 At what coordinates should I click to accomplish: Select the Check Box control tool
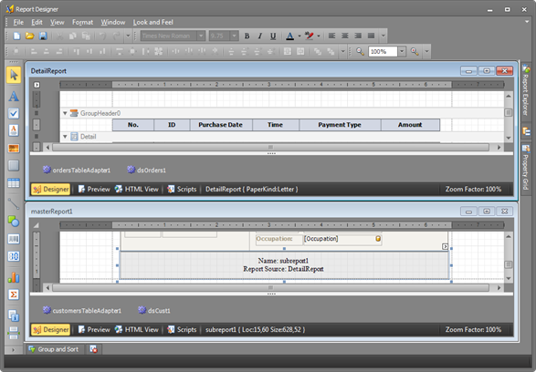(x=14, y=113)
